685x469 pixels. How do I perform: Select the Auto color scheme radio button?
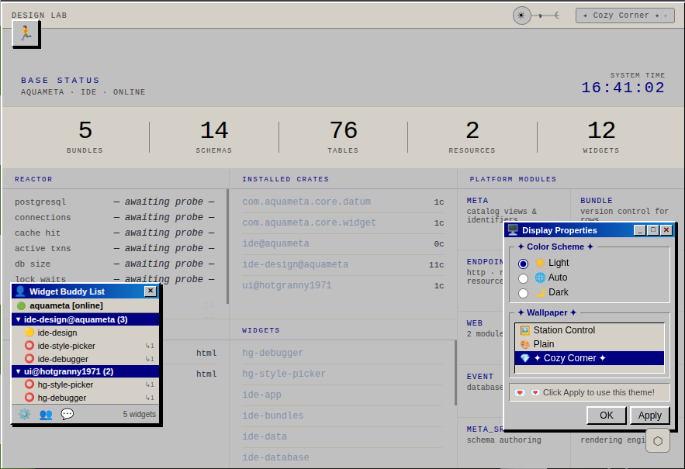pos(523,278)
